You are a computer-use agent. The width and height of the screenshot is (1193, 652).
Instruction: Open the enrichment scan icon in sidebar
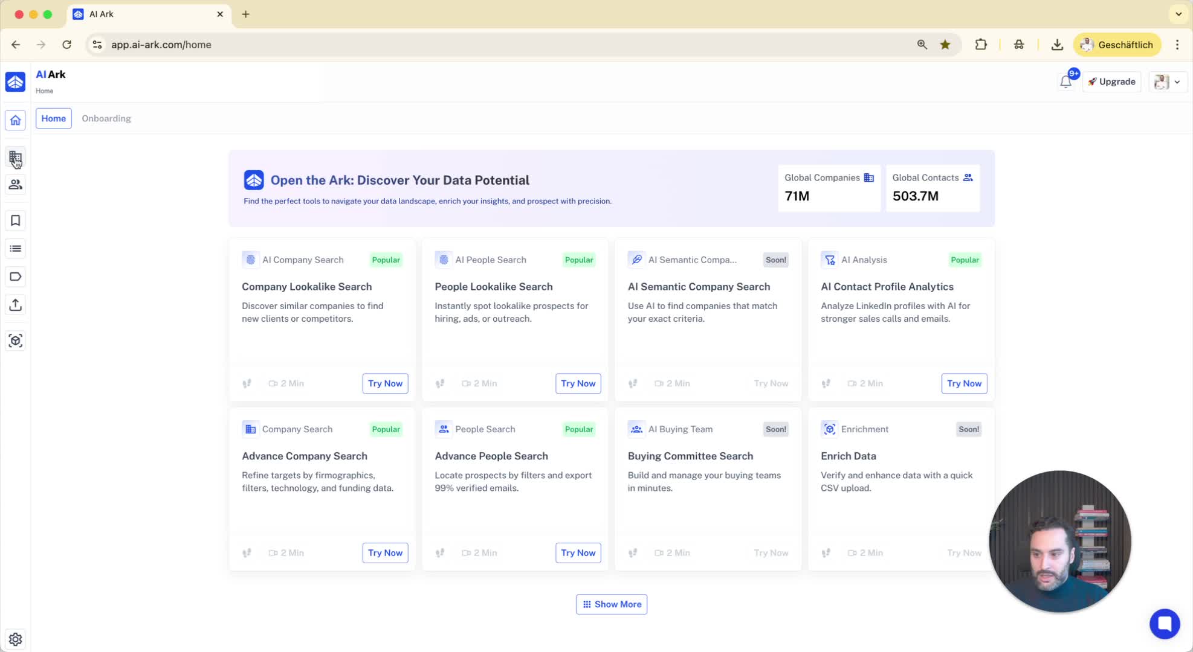click(15, 341)
